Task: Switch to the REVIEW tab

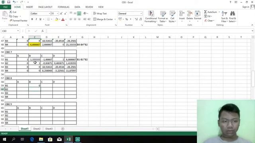Action: coord(89,7)
